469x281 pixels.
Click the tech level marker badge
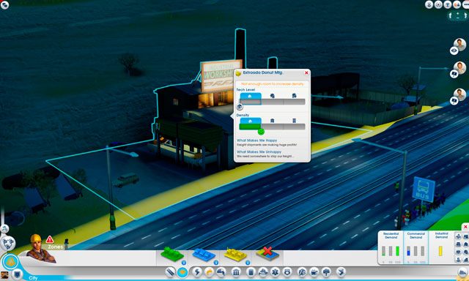240,107
